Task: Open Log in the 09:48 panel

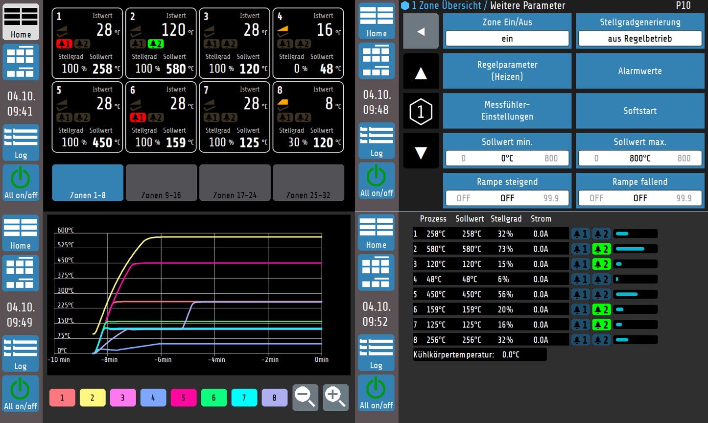Action: click(377, 141)
